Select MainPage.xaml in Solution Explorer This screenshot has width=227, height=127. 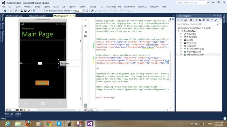(x=194, y=52)
